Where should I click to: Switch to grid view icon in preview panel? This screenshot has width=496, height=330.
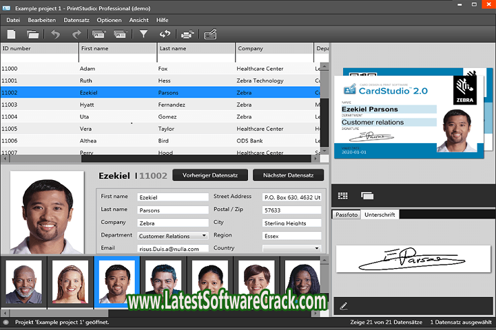[342, 196]
